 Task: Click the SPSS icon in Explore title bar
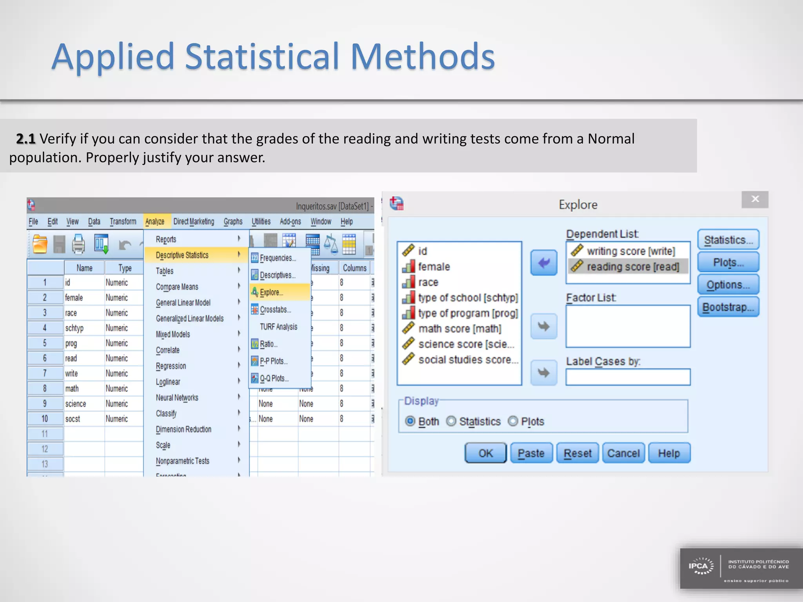pyautogui.click(x=397, y=204)
